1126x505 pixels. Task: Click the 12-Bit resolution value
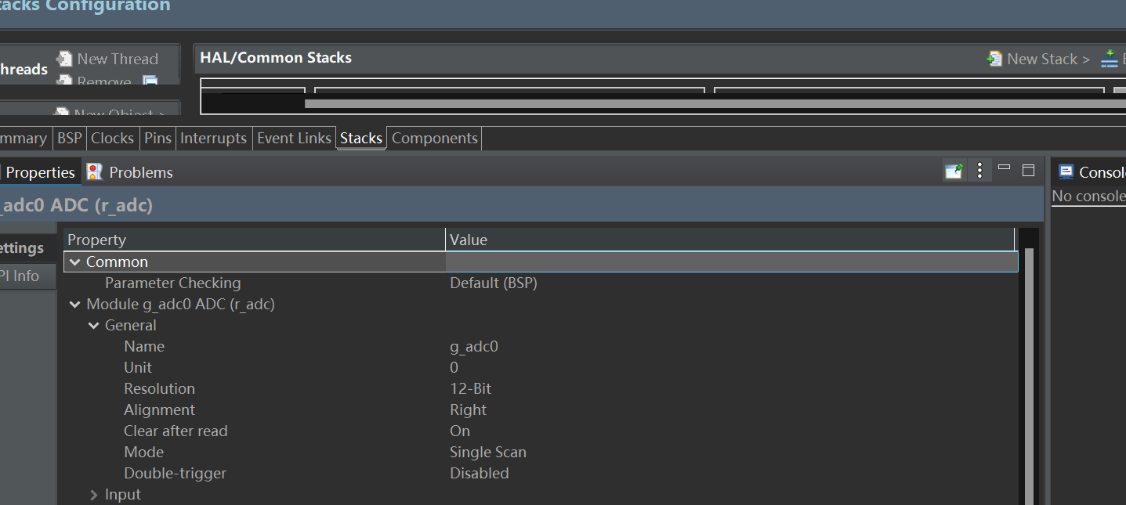click(x=471, y=389)
